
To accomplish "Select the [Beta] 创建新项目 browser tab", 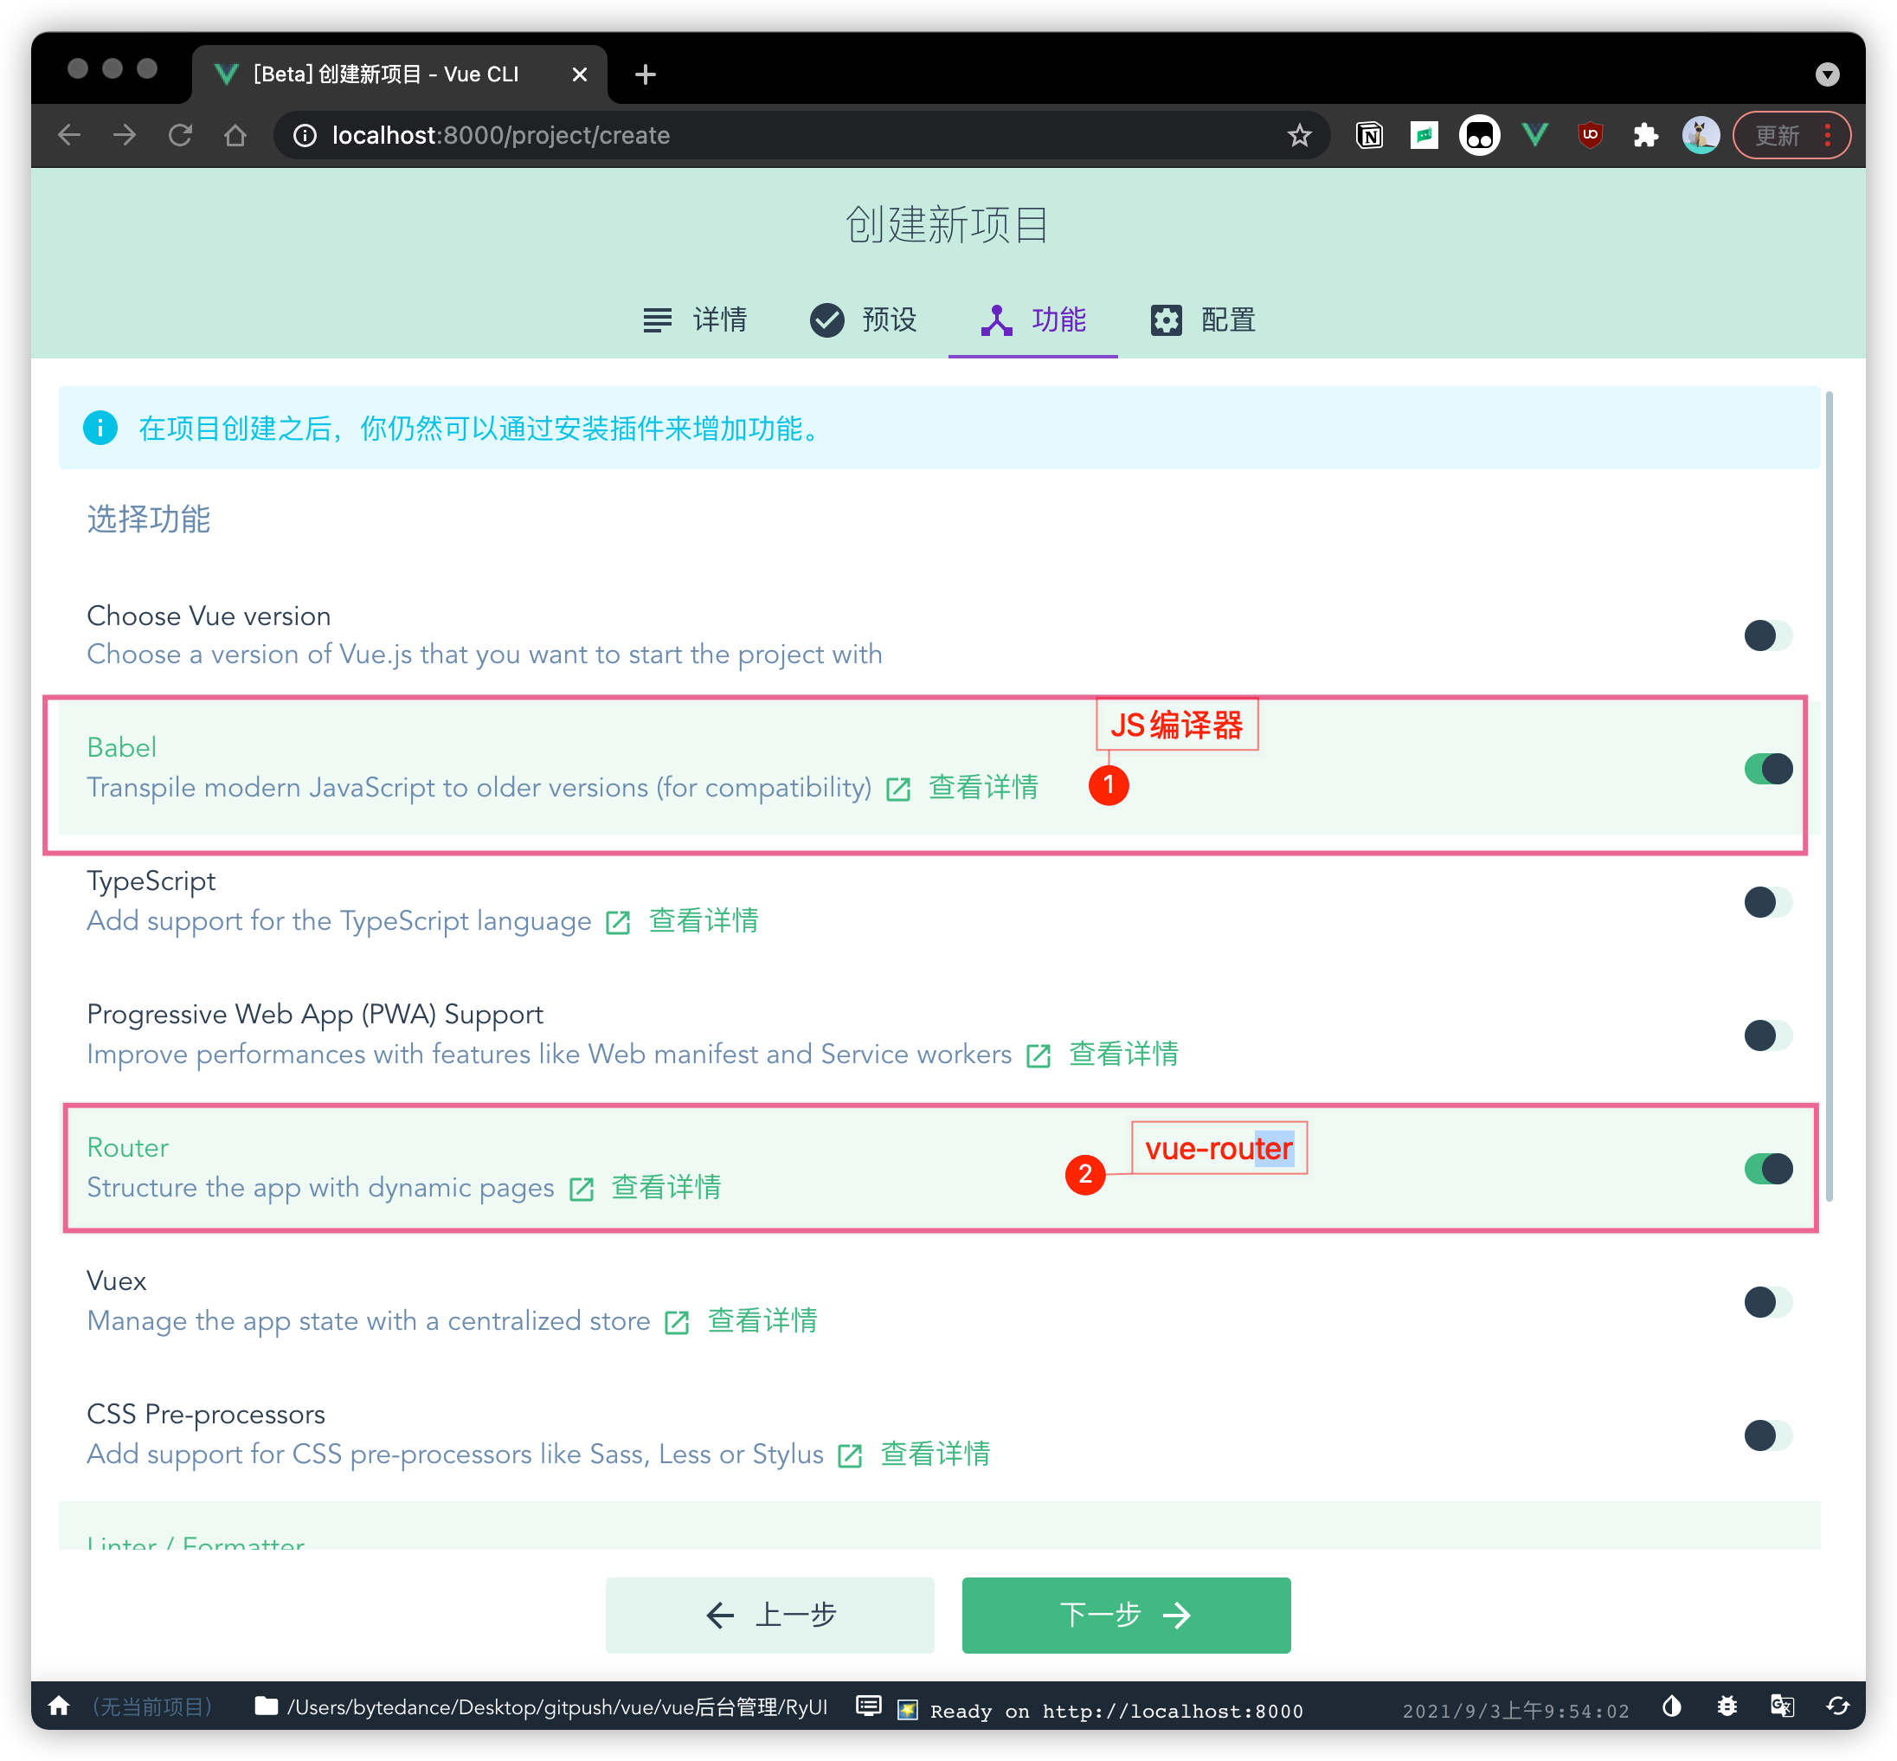I will point(399,74).
